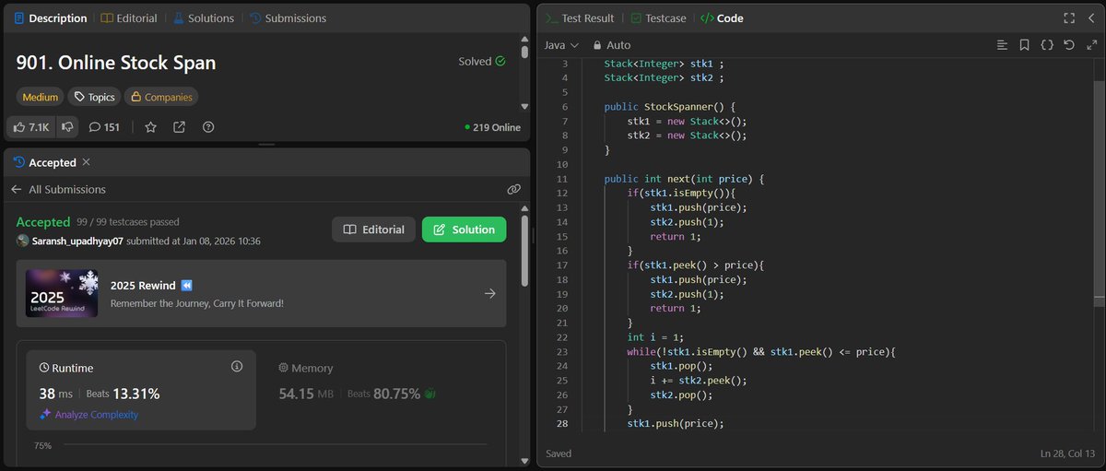1106x471 pixels.
Task: Click the 99 / 99 testcases passed text
Action: (x=128, y=222)
